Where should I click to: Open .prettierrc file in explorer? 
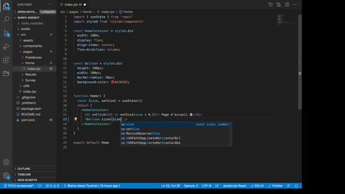coord(34,103)
